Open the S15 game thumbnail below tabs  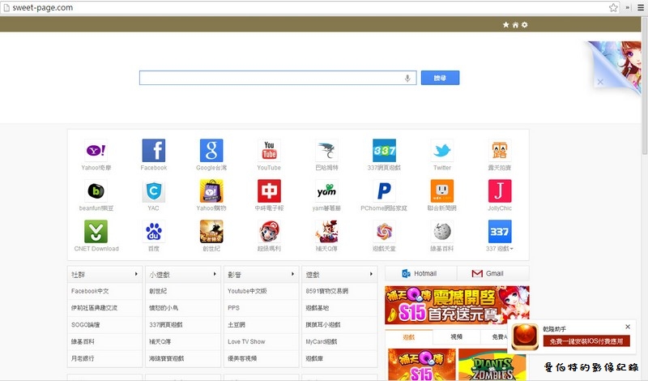[422, 365]
